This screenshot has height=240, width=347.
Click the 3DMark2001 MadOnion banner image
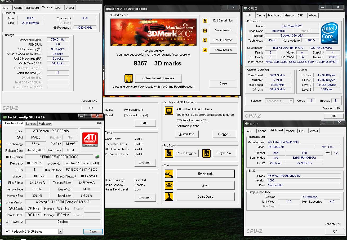(153, 32)
